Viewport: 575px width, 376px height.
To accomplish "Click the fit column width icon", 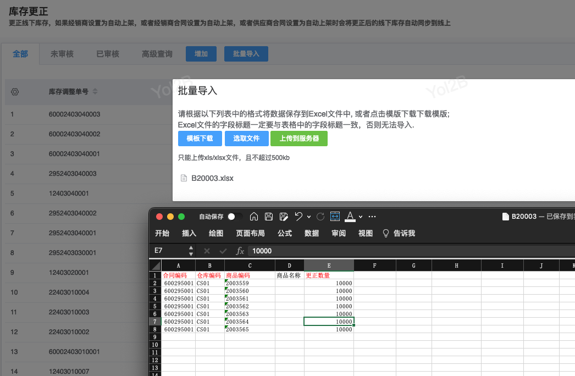I will tap(335, 217).
